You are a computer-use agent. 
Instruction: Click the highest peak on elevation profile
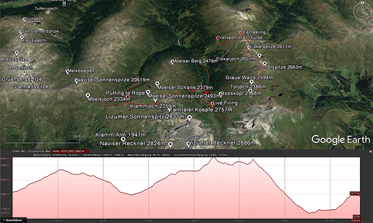point(213,158)
